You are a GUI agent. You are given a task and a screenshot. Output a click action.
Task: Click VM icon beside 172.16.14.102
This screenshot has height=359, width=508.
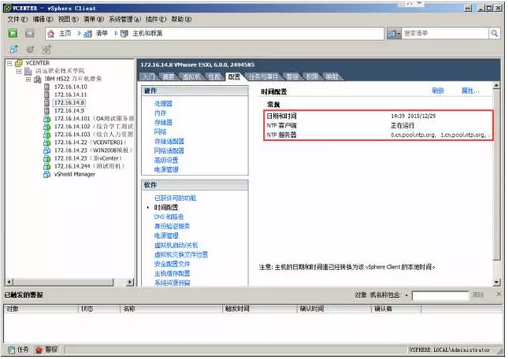47,127
